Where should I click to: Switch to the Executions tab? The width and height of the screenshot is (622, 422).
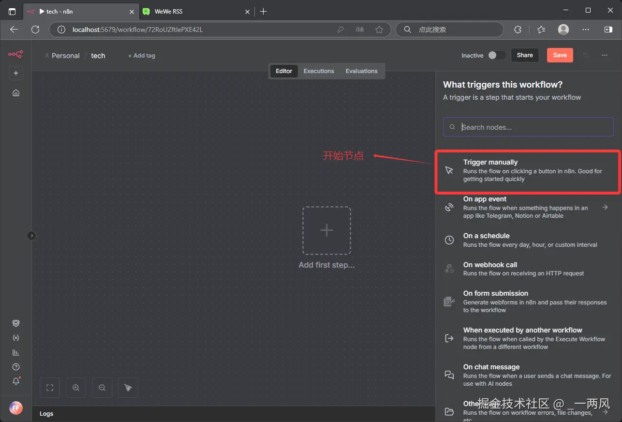point(319,71)
